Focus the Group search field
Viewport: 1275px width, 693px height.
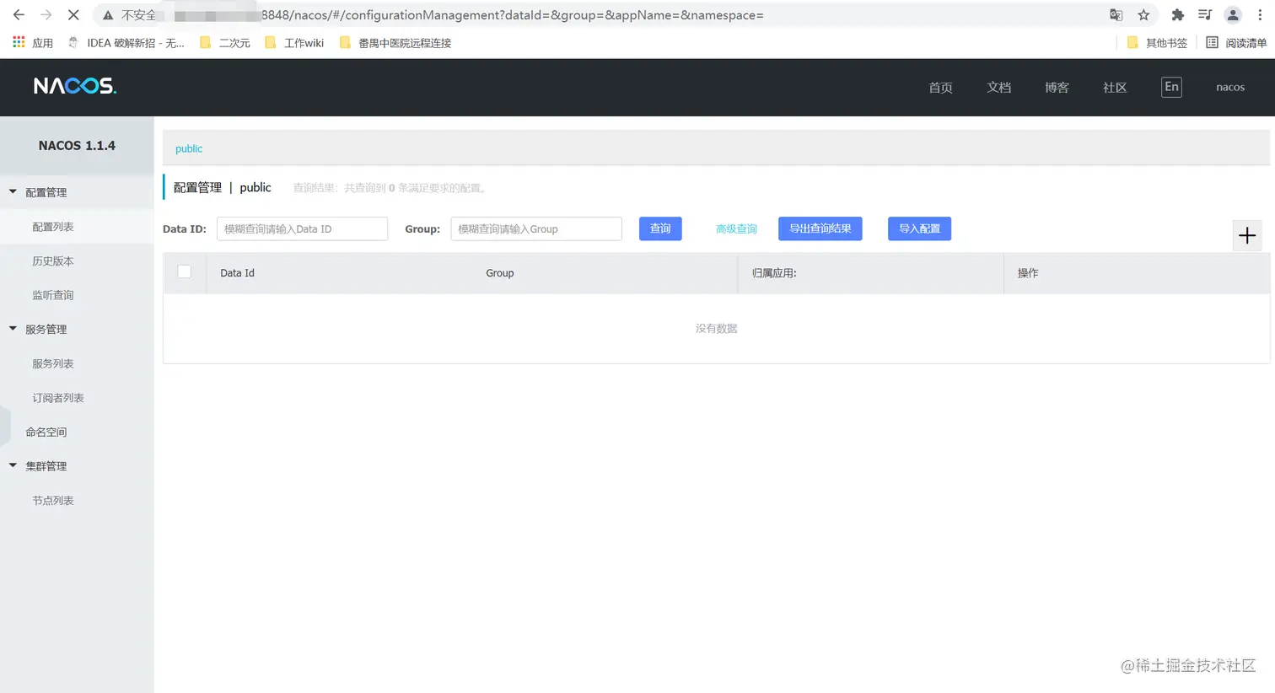pyautogui.click(x=536, y=228)
